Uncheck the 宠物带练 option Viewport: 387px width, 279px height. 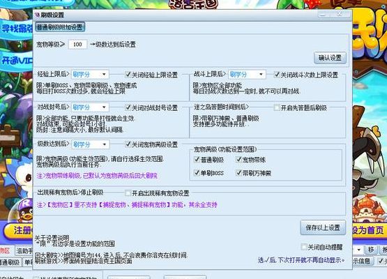click(238, 160)
